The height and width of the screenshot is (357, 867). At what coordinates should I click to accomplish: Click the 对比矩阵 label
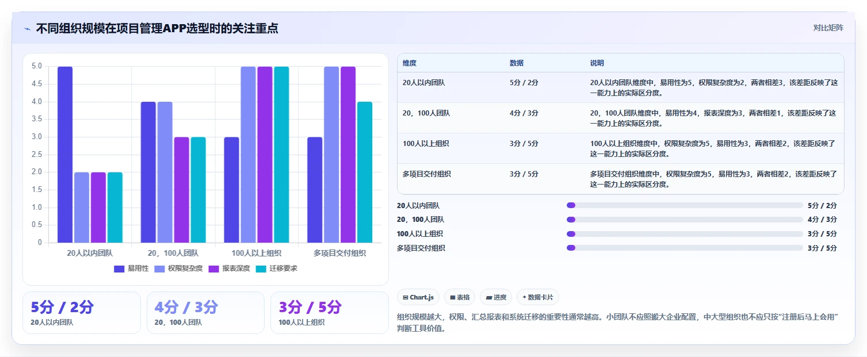(x=828, y=28)
